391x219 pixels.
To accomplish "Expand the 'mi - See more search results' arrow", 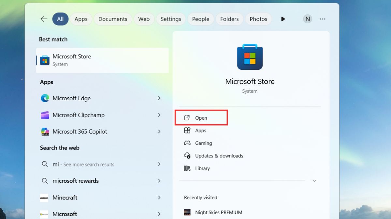I will point(159,164).
